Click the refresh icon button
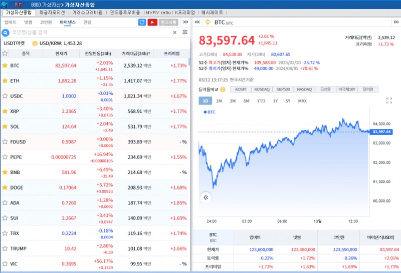Viewport: 401px width, 273px height. 142,22
